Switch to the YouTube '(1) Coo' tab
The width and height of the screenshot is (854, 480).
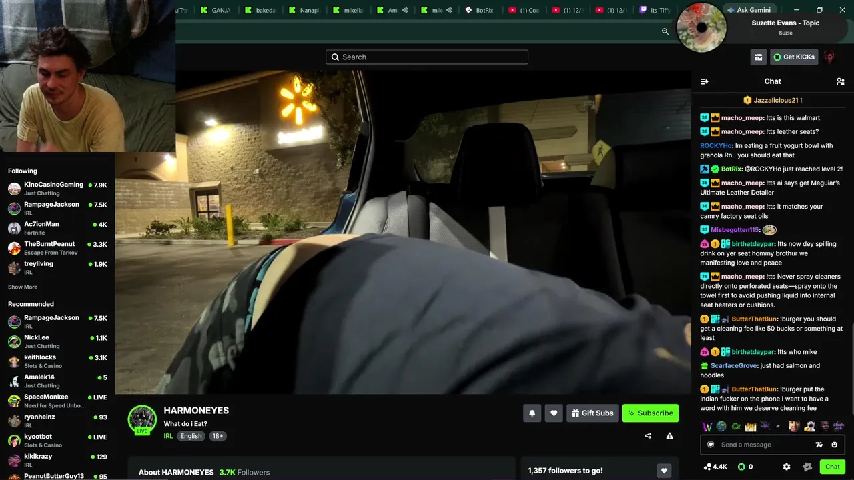coord(524,10)
